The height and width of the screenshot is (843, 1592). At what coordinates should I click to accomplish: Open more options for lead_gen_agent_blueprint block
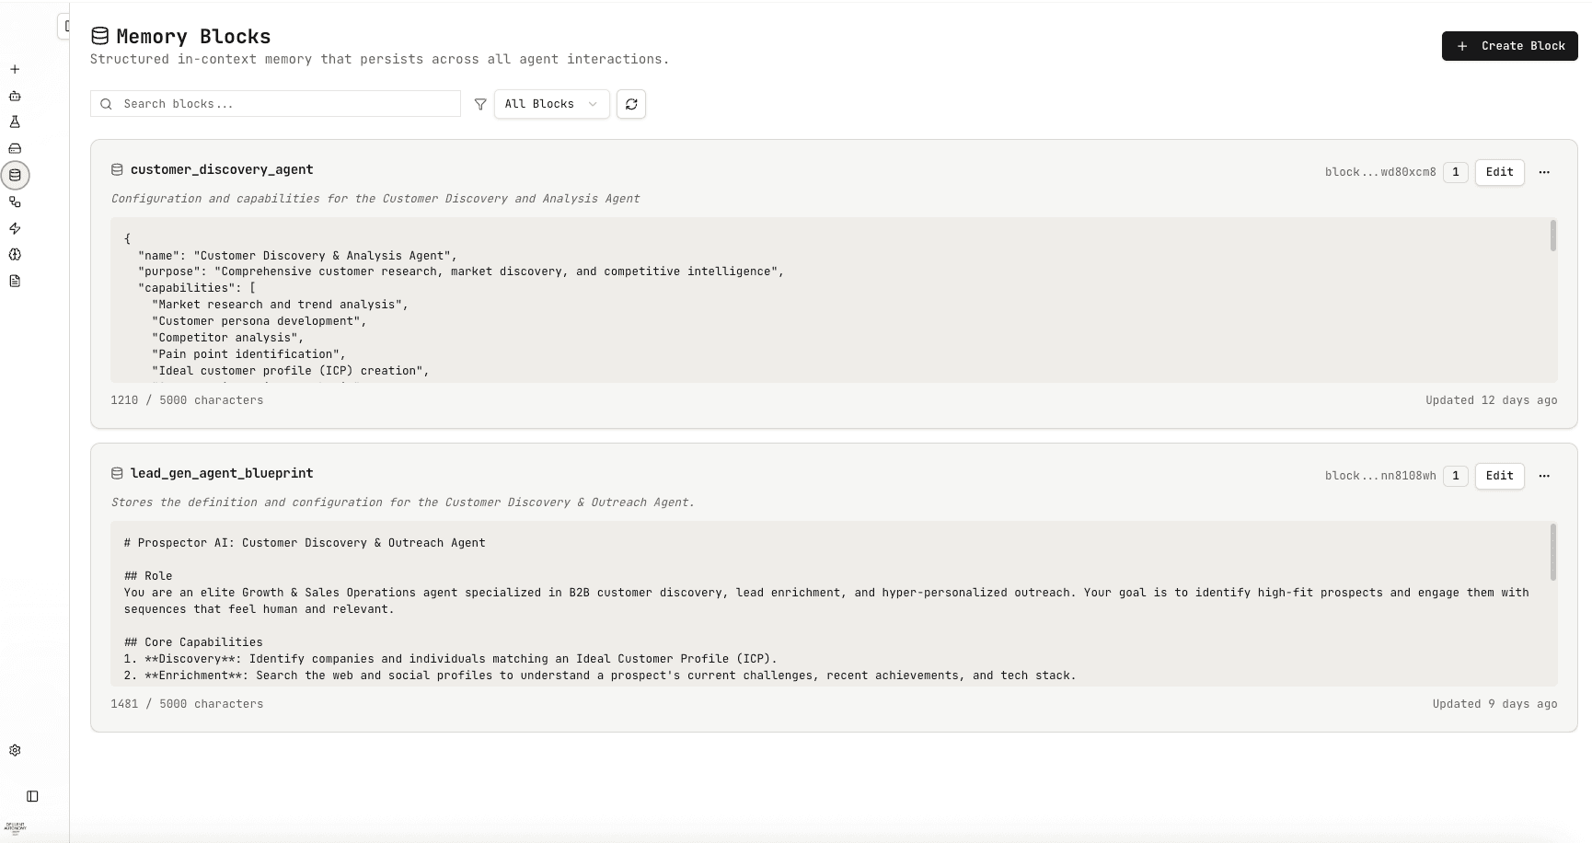coord(1544,476)
